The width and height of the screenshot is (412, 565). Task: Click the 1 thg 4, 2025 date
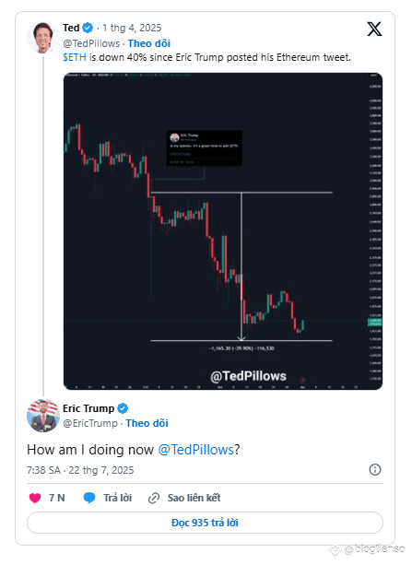coord(132,28)
